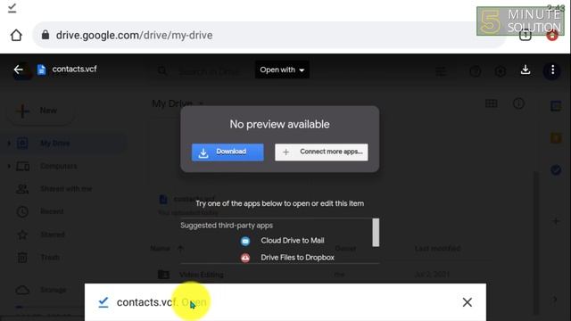Image resolution: width=571 pixels, height=321 pixels.
Task: Click the lock icon in address bar
Action: [46, 35]
